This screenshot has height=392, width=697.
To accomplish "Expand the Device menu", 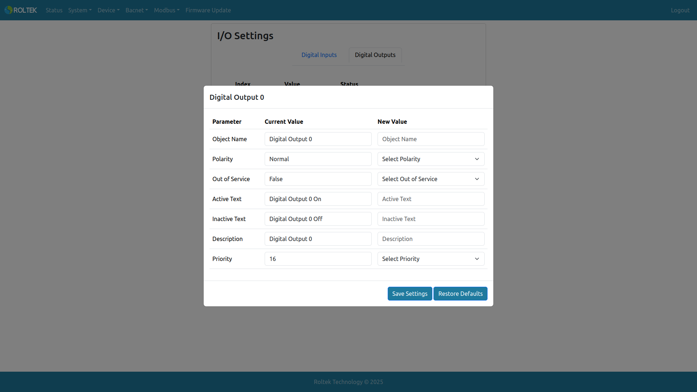I will (109, 10).
